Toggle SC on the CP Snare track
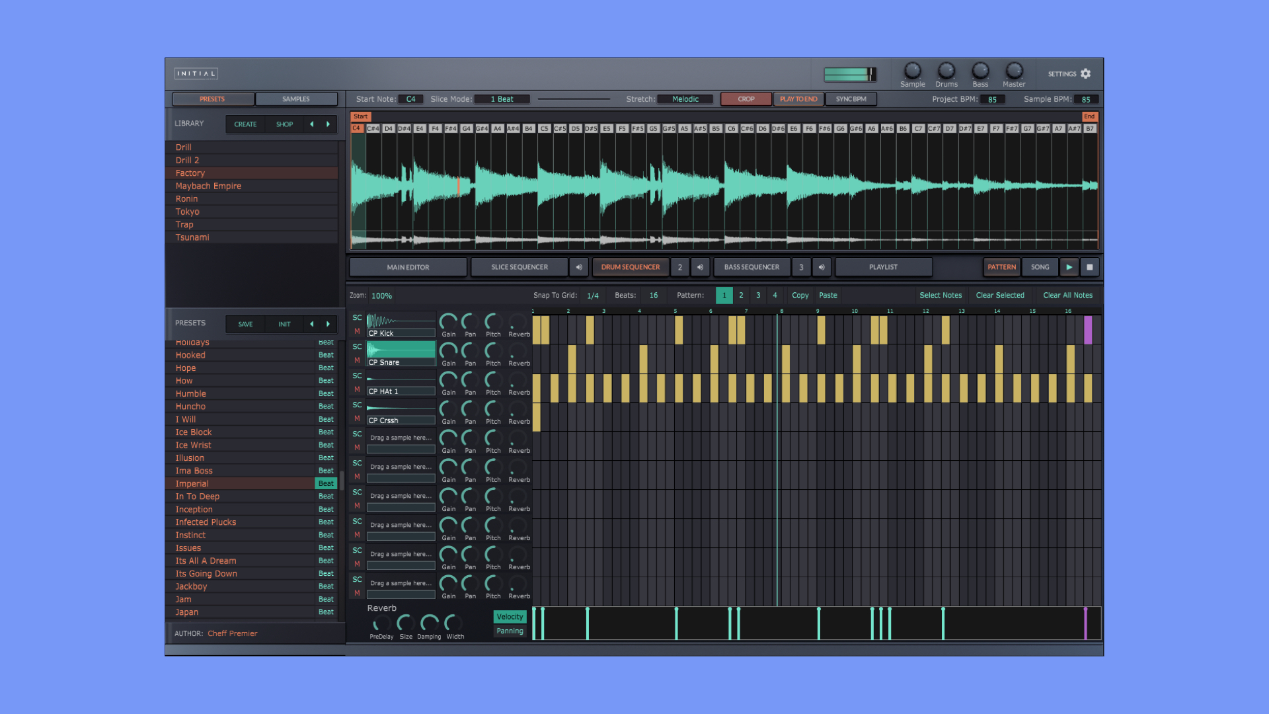Image resolution: width=1269 pixels, height=714 pixels. 357,347
